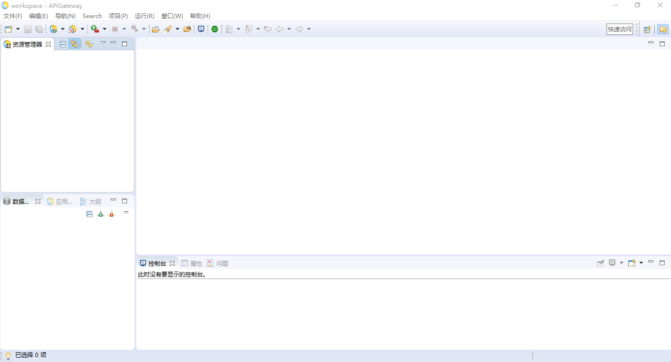Click the sync arrows icon in resource manager
Viewport: 671px width, 362px height.
[x=89, y=44]
